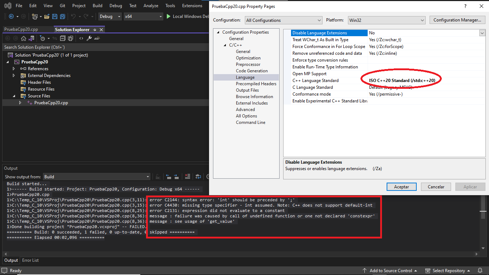The image size is (489, 275).
Task: Pin the Solution Explorer tab
Action: click(95, 30)
